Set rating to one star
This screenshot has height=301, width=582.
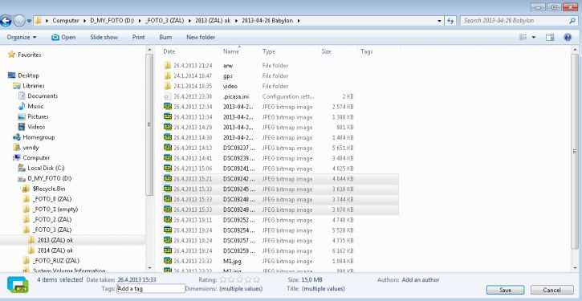coord(223,279)
